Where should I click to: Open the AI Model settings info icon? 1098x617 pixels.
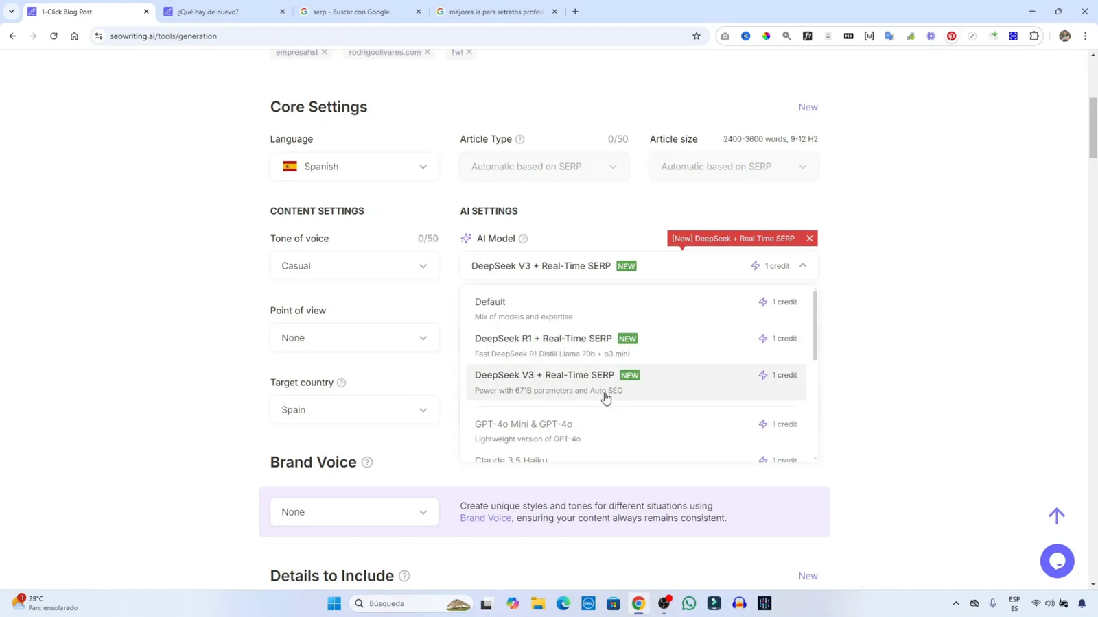[523, 238]
